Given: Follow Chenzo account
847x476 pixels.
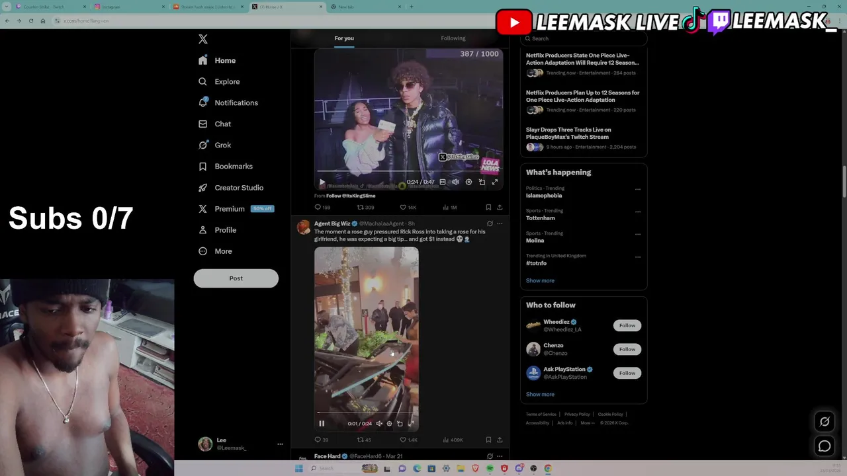Looking at the screenshot, I should pyautogui.click(x=627, y=349).
